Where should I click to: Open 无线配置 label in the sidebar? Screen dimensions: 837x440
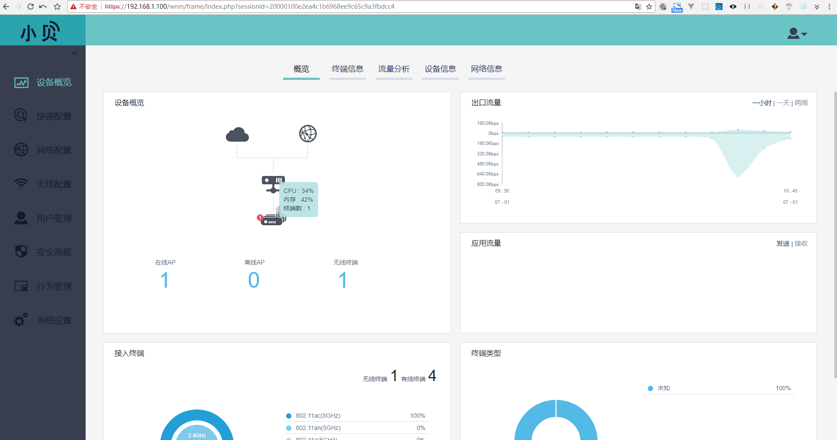pyautogui.click(x=54, y=184)
